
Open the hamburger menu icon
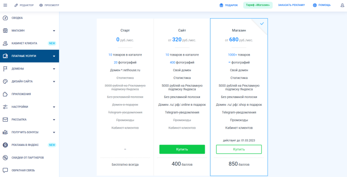pos(5,5)
